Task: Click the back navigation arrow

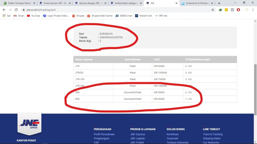Action: [x=4, y=9]
